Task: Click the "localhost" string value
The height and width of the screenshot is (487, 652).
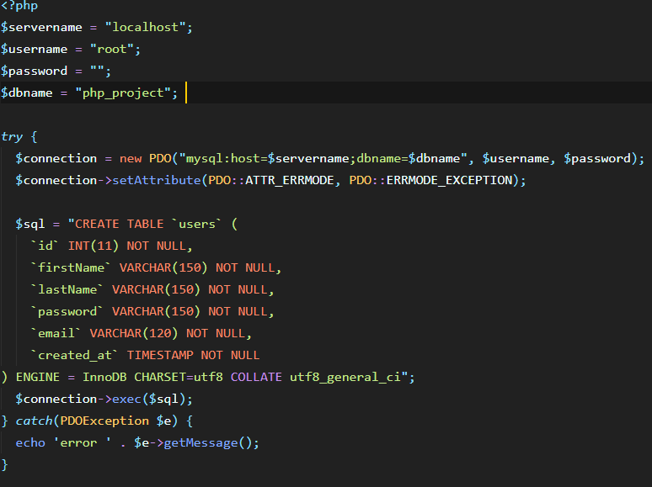Action: 148,27
